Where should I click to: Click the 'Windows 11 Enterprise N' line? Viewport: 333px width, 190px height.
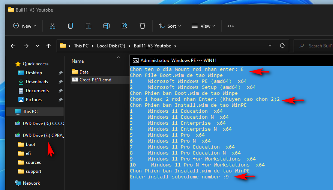pos(181,129)
